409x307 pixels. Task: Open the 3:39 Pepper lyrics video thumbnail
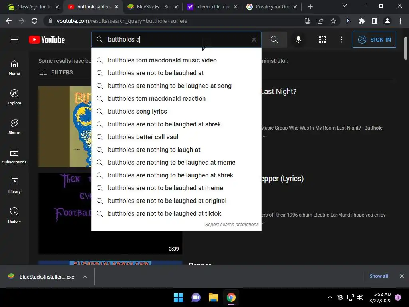110,213
